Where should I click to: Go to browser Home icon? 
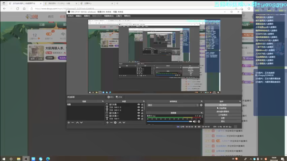pos(24,9)
